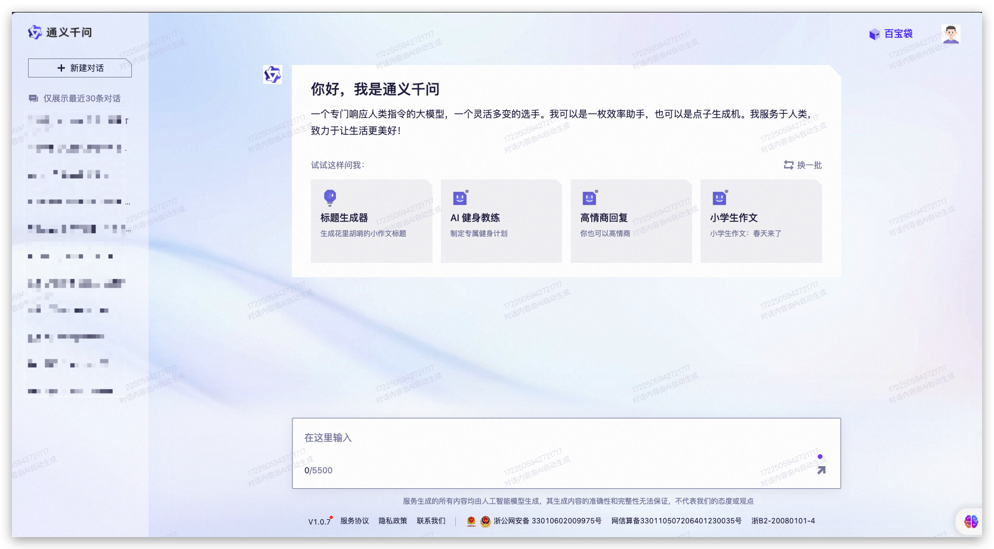This screenshot has height=549, width=994.
Task: Click the 生成花里胡哨的小作文标题 description text
Action: [363, 234]
